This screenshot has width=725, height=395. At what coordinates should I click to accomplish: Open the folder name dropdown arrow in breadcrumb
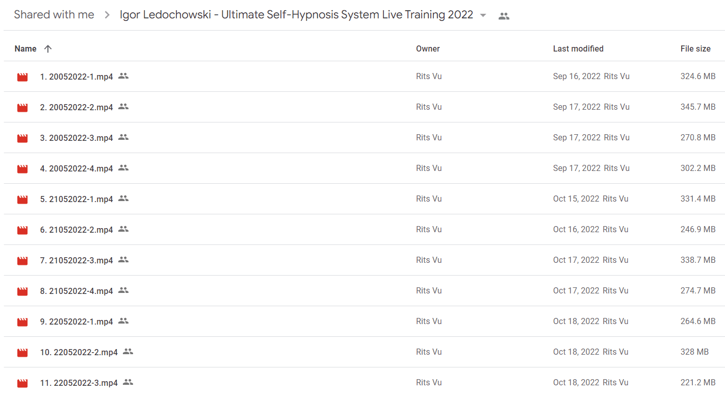[x=483, y=15]
